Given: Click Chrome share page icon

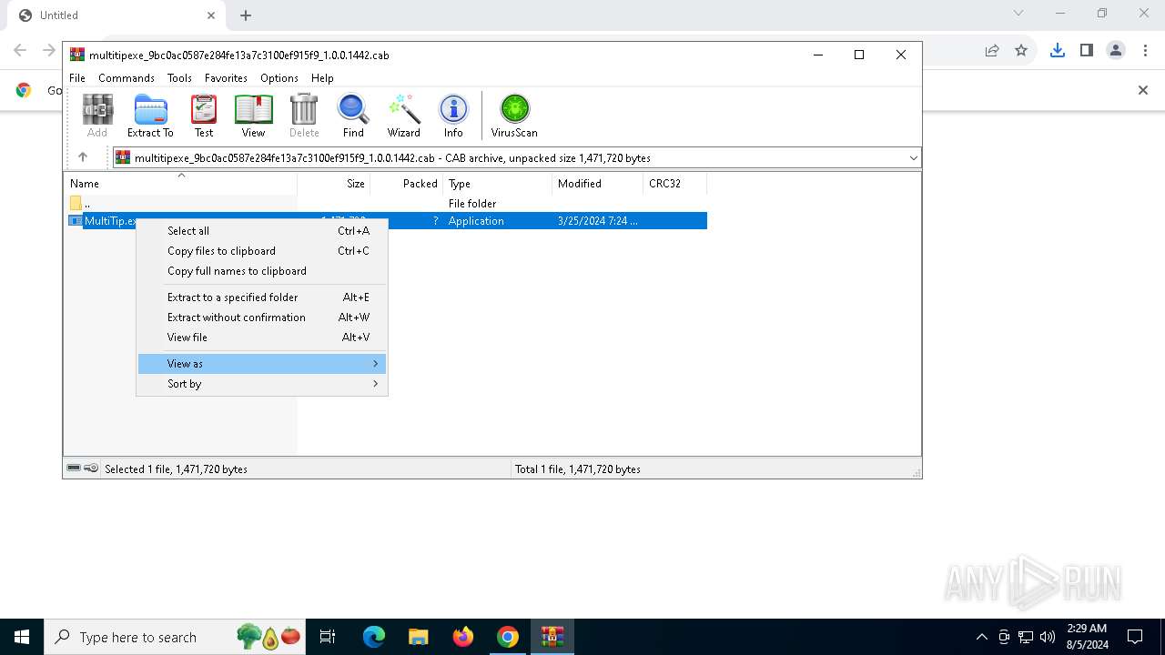Looking at the screenshot, I should click(x=992, y=51).
